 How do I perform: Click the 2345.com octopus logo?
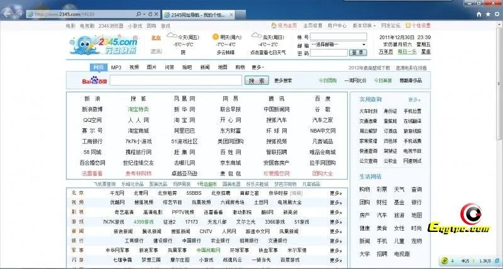coord(103,45)
